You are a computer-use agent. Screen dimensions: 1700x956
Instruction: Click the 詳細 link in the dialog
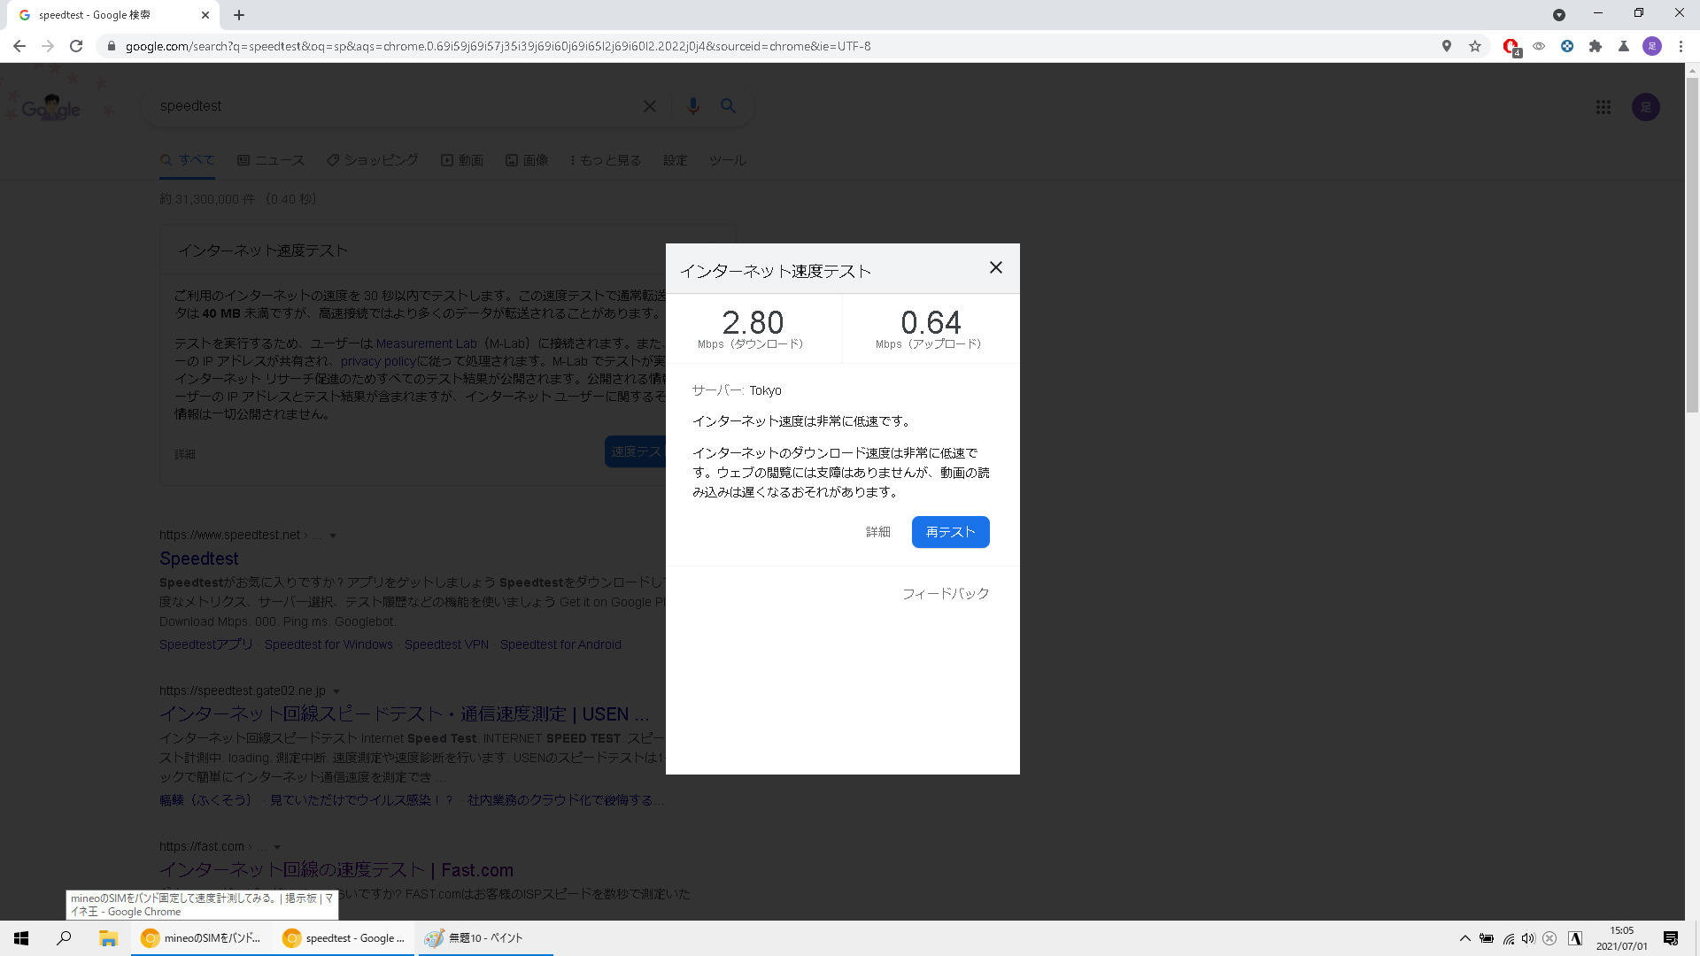(877, 532)
